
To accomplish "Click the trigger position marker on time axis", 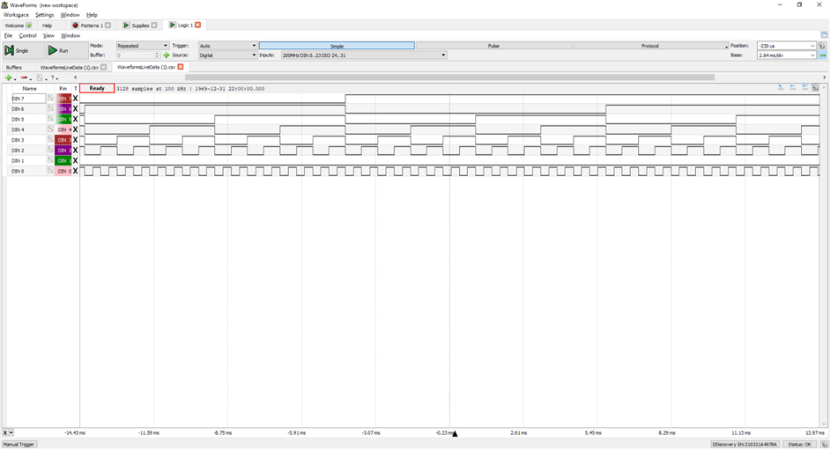I will point(455,434).
